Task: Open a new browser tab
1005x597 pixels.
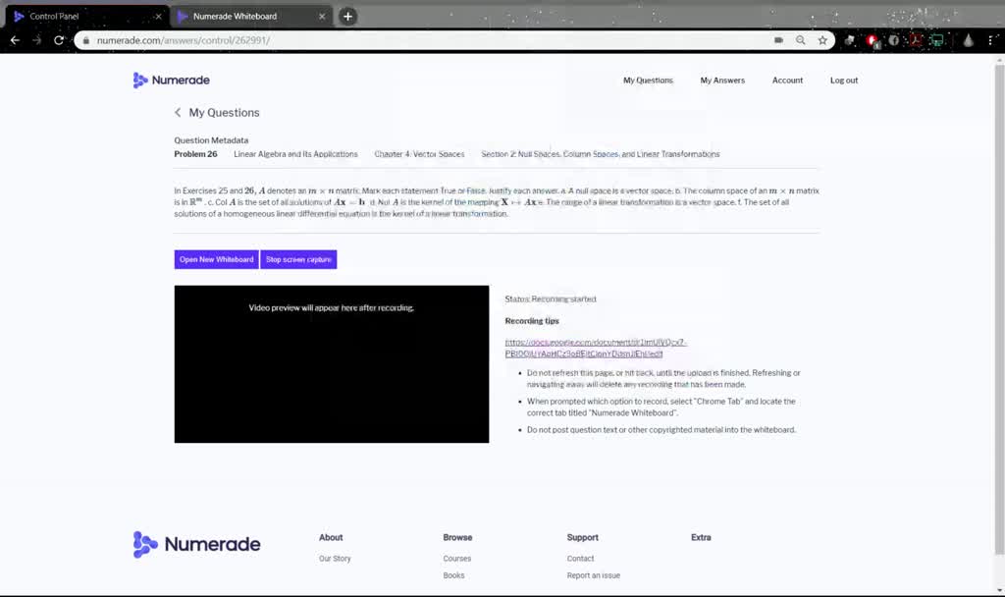Action: [348, 17]
